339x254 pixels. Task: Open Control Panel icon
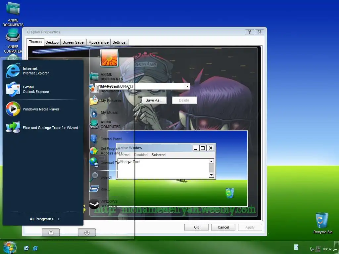pos(94,139)
